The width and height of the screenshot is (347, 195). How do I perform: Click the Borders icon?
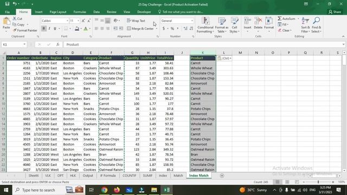(66, 29)
